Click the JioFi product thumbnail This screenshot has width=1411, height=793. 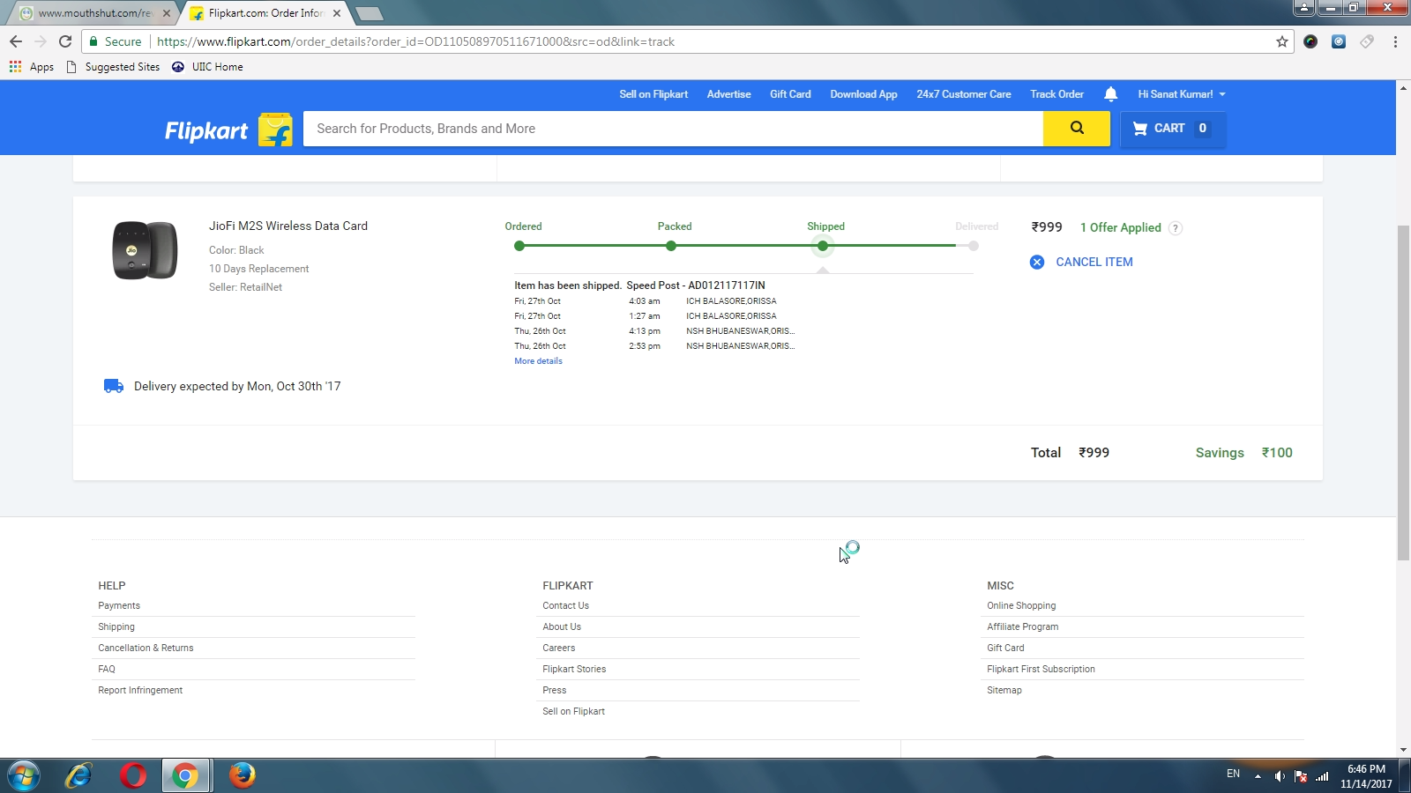pos(145,250)
